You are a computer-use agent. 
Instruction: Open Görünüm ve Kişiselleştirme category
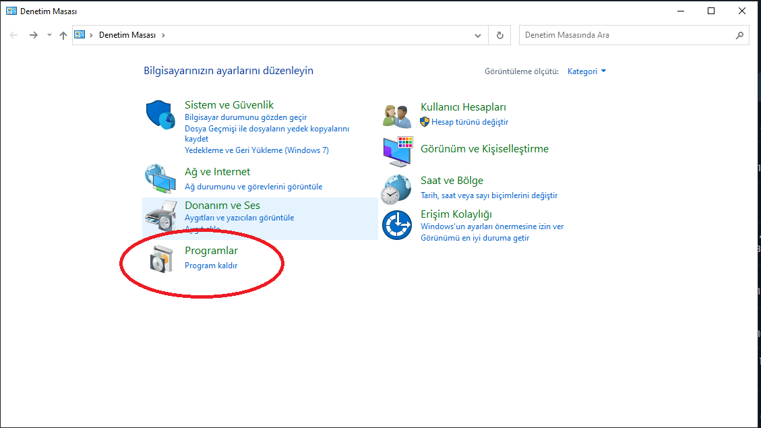tap(485, 149)
